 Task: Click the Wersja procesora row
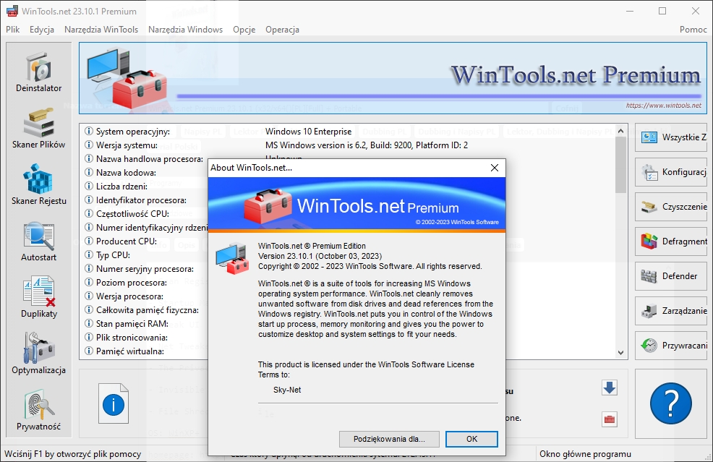pos(129,296)
